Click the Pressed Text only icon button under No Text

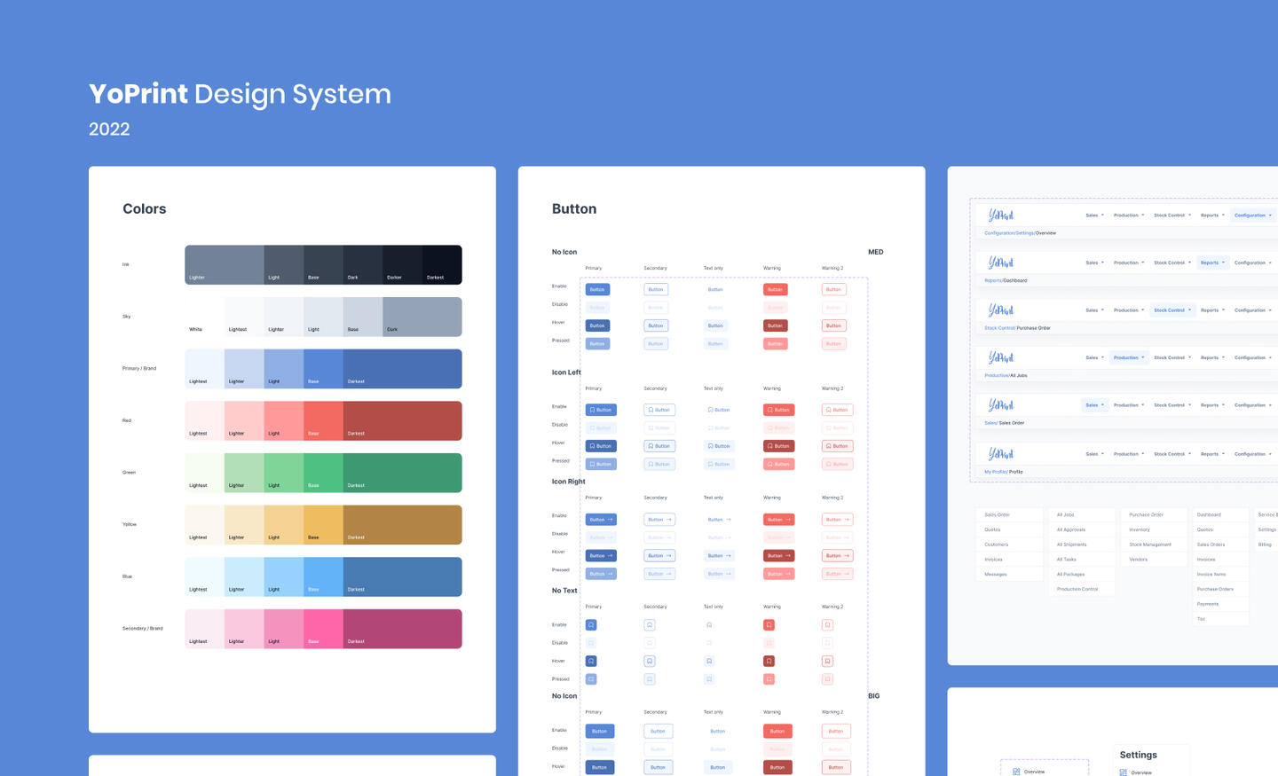pos(709,679)
